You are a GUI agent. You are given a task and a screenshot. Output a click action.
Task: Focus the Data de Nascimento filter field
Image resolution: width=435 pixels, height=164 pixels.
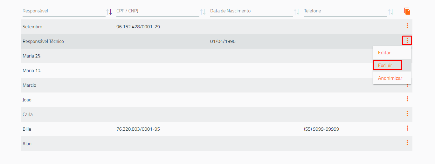click(252, 11)
